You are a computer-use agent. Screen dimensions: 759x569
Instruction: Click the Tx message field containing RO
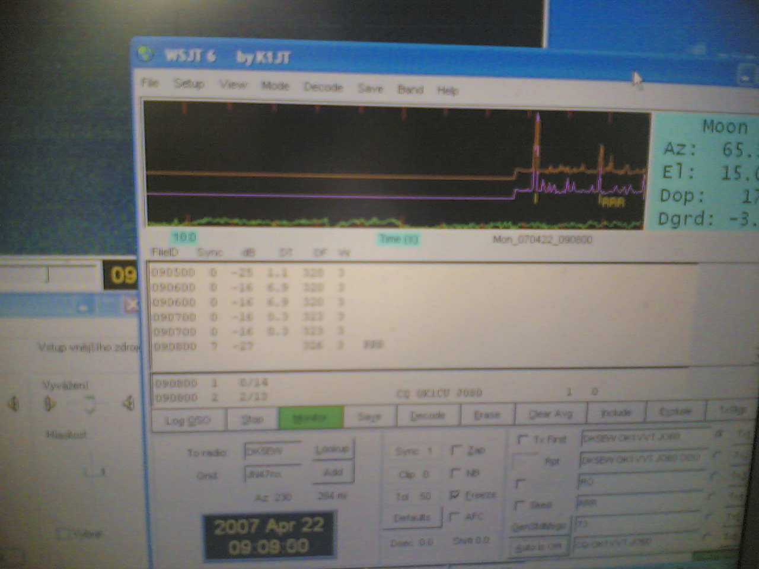click(x=643, y=481)
